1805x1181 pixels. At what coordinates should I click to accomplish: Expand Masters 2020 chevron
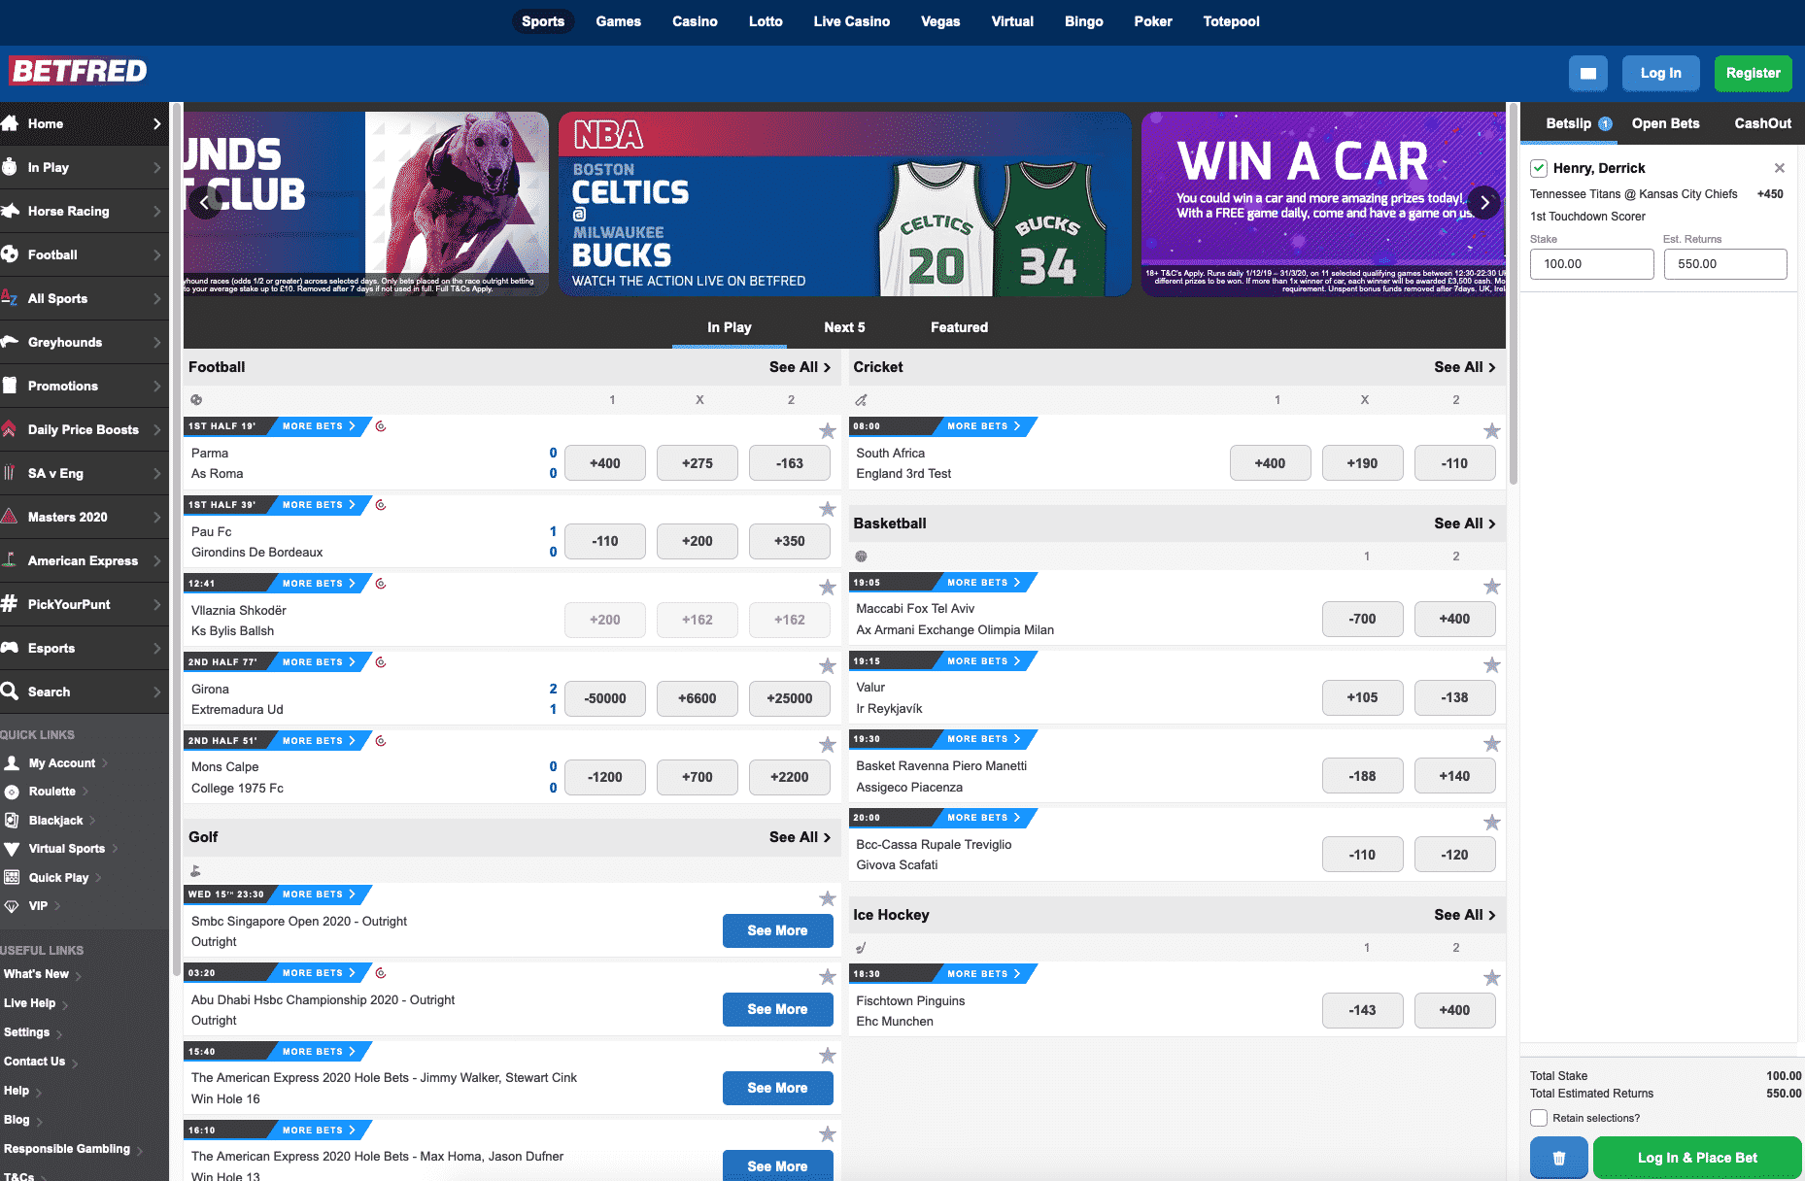(x=157, y=517)
